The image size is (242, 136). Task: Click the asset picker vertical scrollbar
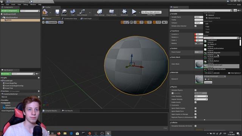click(240, 43)
